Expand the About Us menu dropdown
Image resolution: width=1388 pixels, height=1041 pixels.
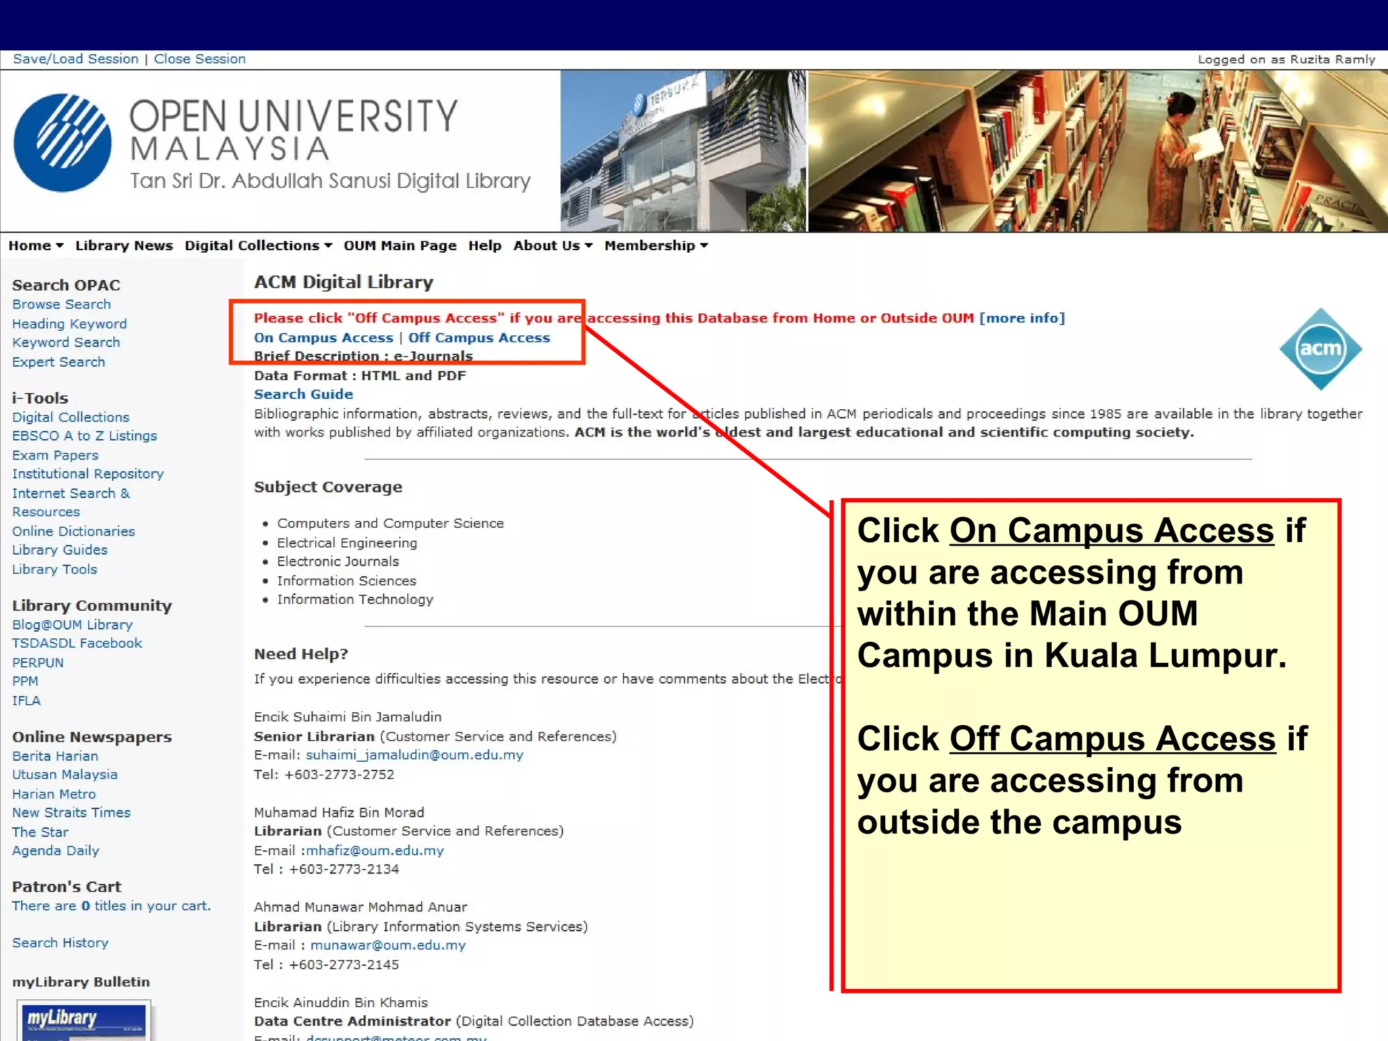[552, 245]
